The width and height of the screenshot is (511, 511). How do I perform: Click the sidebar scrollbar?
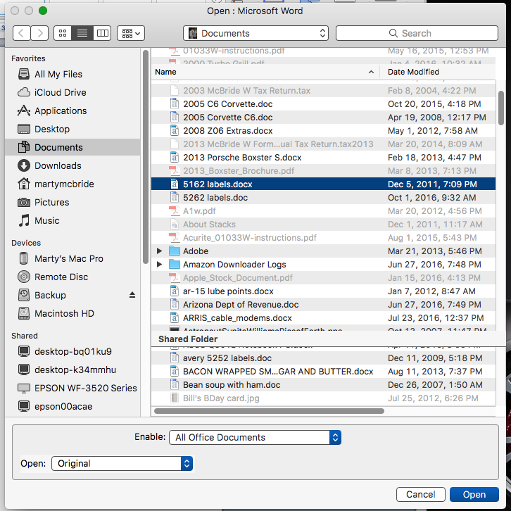tap(146, 156)
